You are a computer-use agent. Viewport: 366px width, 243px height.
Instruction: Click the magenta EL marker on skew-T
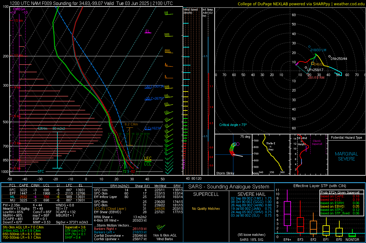click(x=148, y=32)
